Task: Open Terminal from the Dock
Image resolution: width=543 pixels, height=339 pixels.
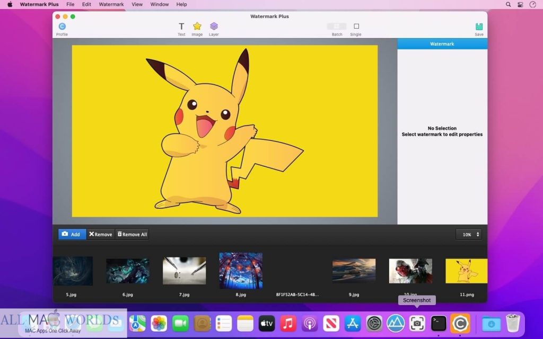Action: (x=439, y=324)
